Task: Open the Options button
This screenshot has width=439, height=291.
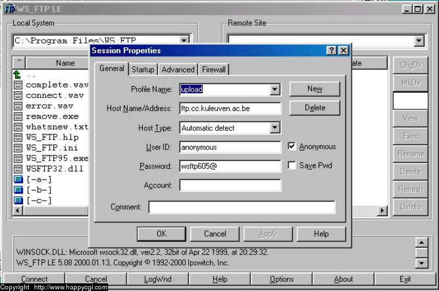Action: point(282,279)
